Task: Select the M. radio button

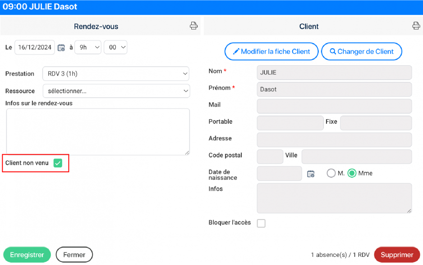Action: point(331,173)
